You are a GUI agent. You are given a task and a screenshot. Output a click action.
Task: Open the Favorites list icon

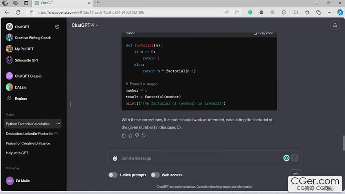pos(307,13)
